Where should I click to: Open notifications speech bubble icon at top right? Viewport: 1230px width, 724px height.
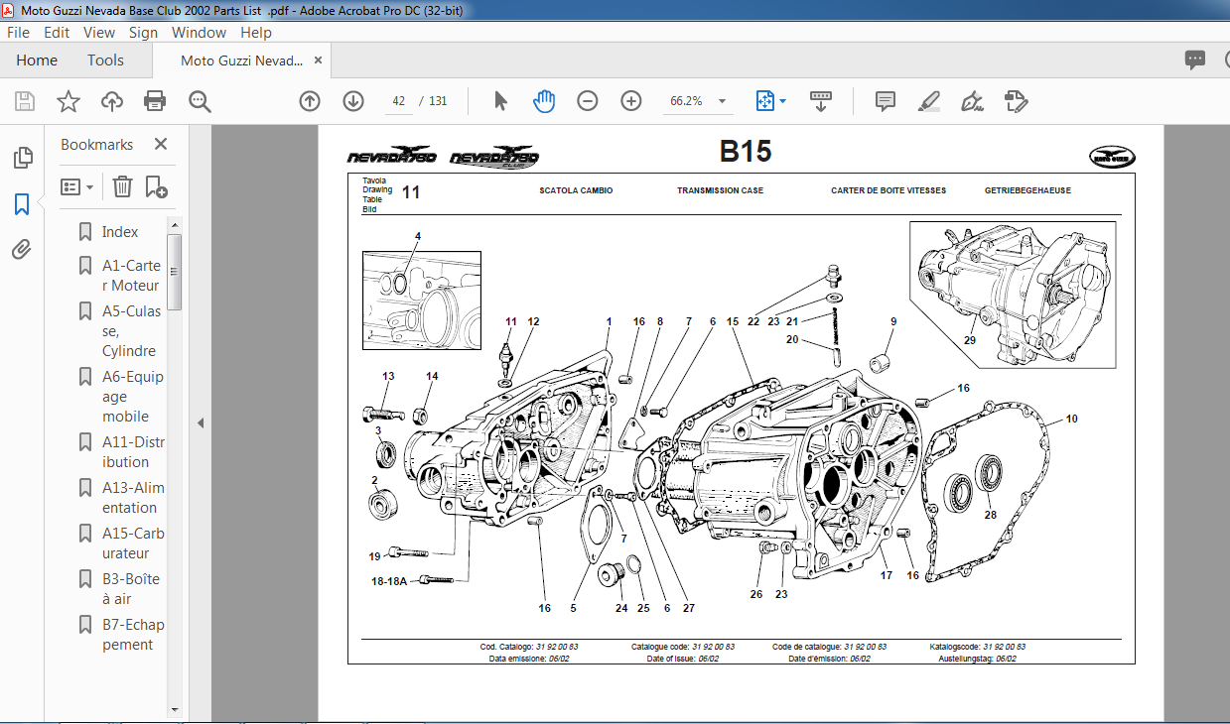click(1195, 60)
